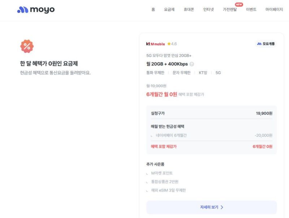Click the 6개월간 0원 value in the table
This screenshot has width=289, height=218.
coord(263,147)
